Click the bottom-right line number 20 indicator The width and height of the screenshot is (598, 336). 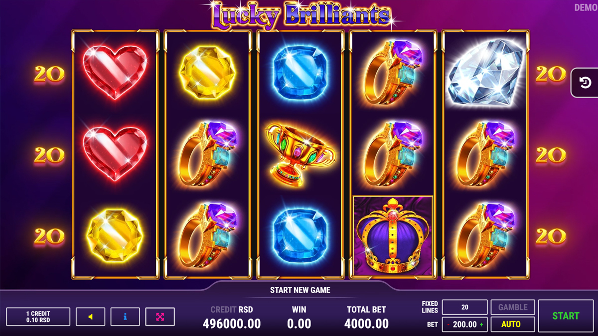[x=551, y=236]
